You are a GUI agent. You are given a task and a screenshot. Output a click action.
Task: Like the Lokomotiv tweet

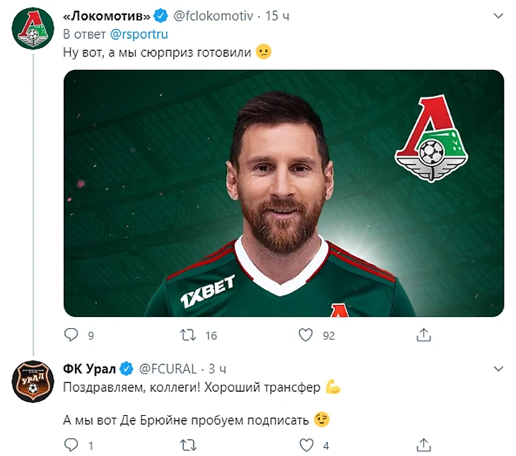[305, 335]
